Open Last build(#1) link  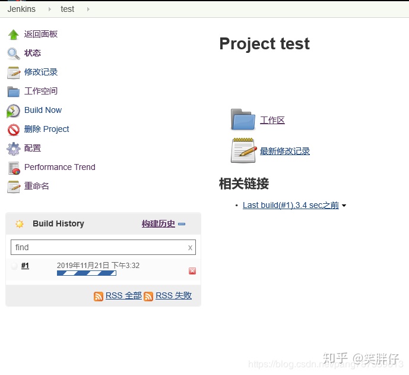coord(291,205)
